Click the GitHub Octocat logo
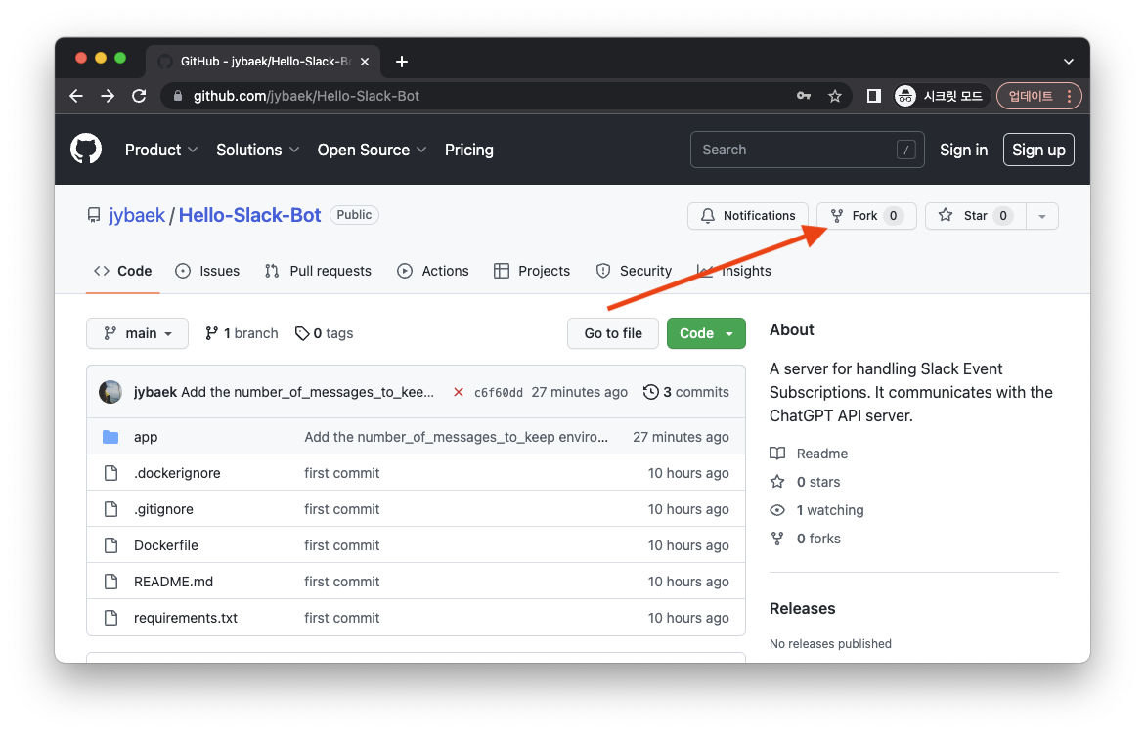 pos(86,149)
